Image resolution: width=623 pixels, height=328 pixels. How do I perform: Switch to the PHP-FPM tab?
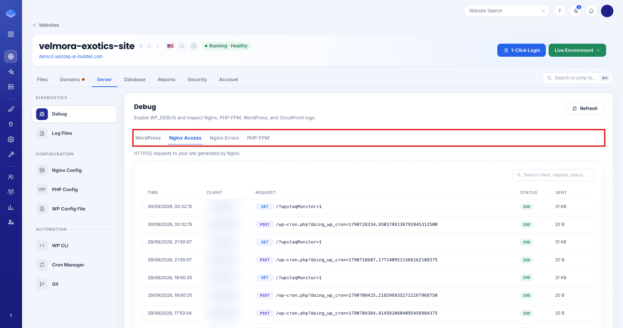point(258,138)
